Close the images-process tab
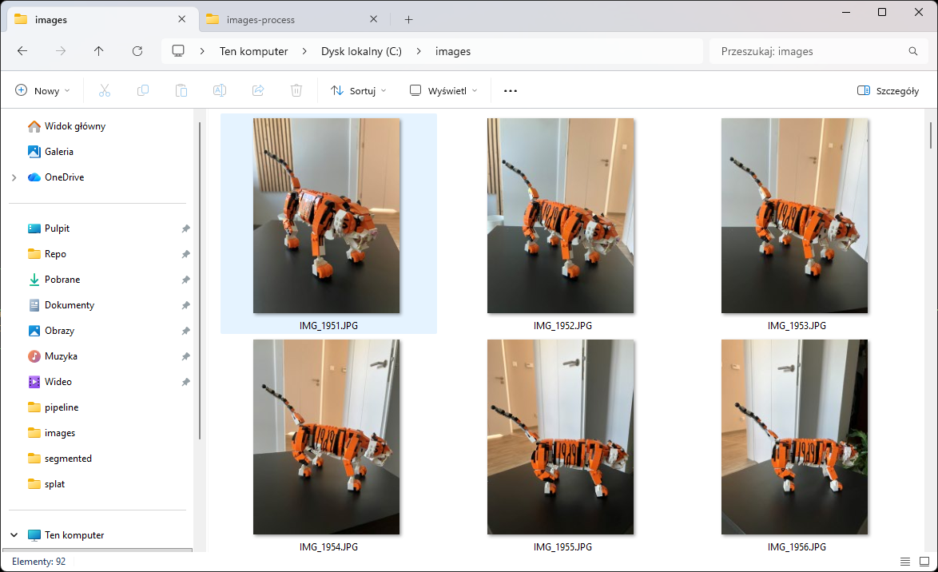938x572 pixels. click(x=373, y=19)
